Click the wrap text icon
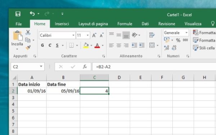The image size is (216, 135). pyautogui.click(x=152, y=35)
